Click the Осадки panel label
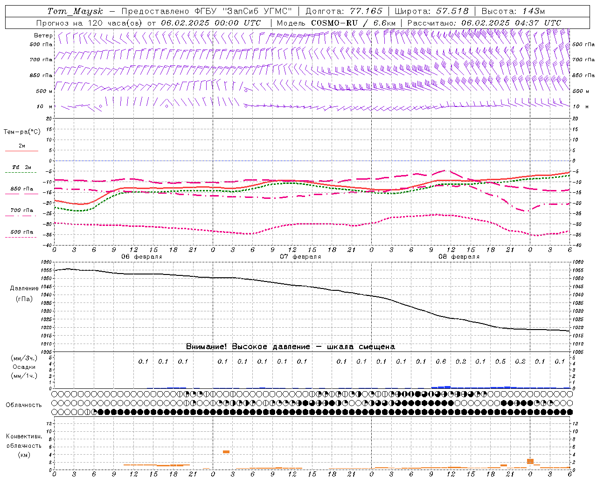The image size is (597, 478). click(x=24, y=367)
